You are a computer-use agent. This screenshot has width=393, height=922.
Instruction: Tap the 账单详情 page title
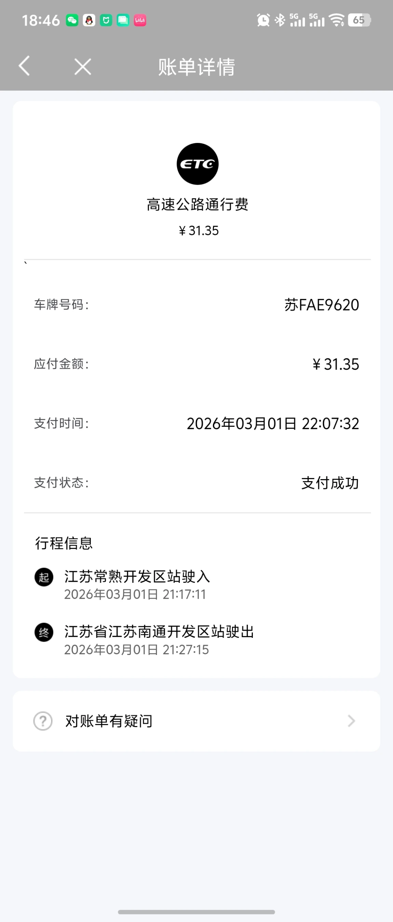point(196,67)
